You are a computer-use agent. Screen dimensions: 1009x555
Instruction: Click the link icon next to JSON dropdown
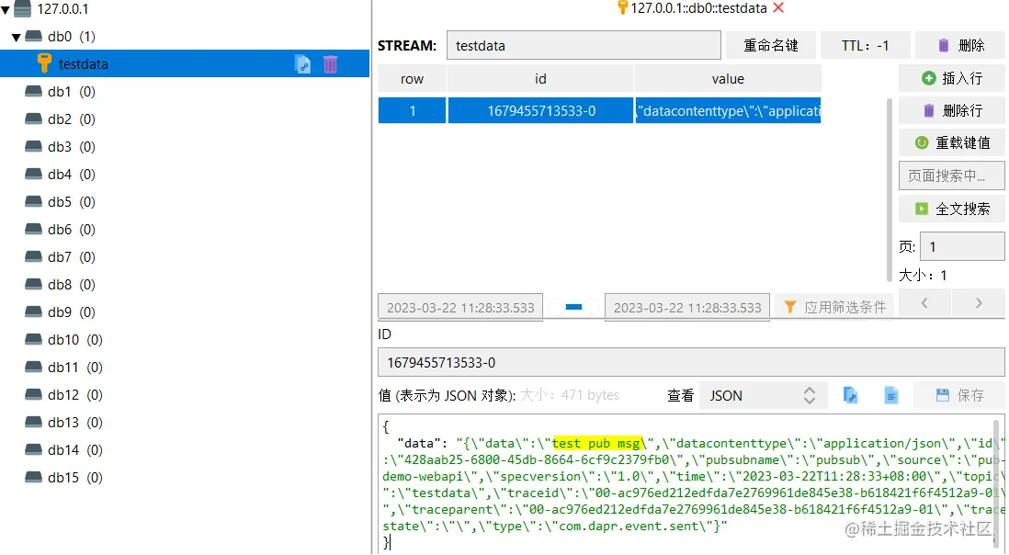[850, 395]
